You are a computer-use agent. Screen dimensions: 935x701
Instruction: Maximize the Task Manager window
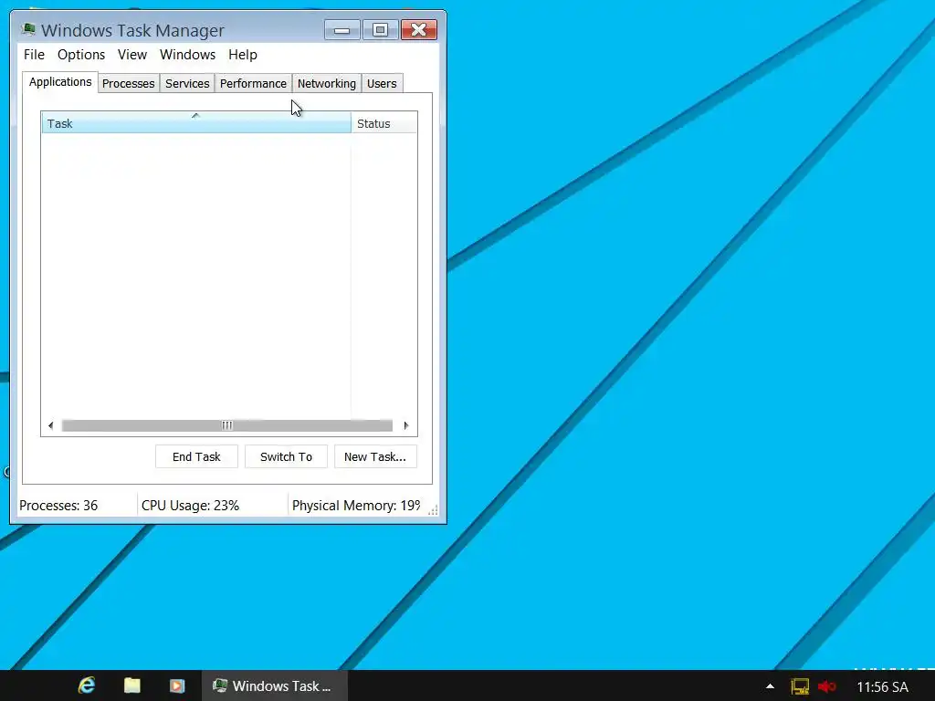381,30
